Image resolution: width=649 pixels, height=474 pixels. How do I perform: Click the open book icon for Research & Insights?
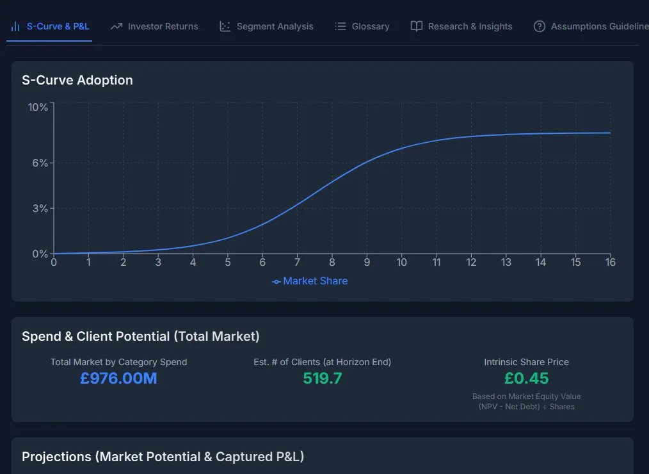(x=417, y=26)
